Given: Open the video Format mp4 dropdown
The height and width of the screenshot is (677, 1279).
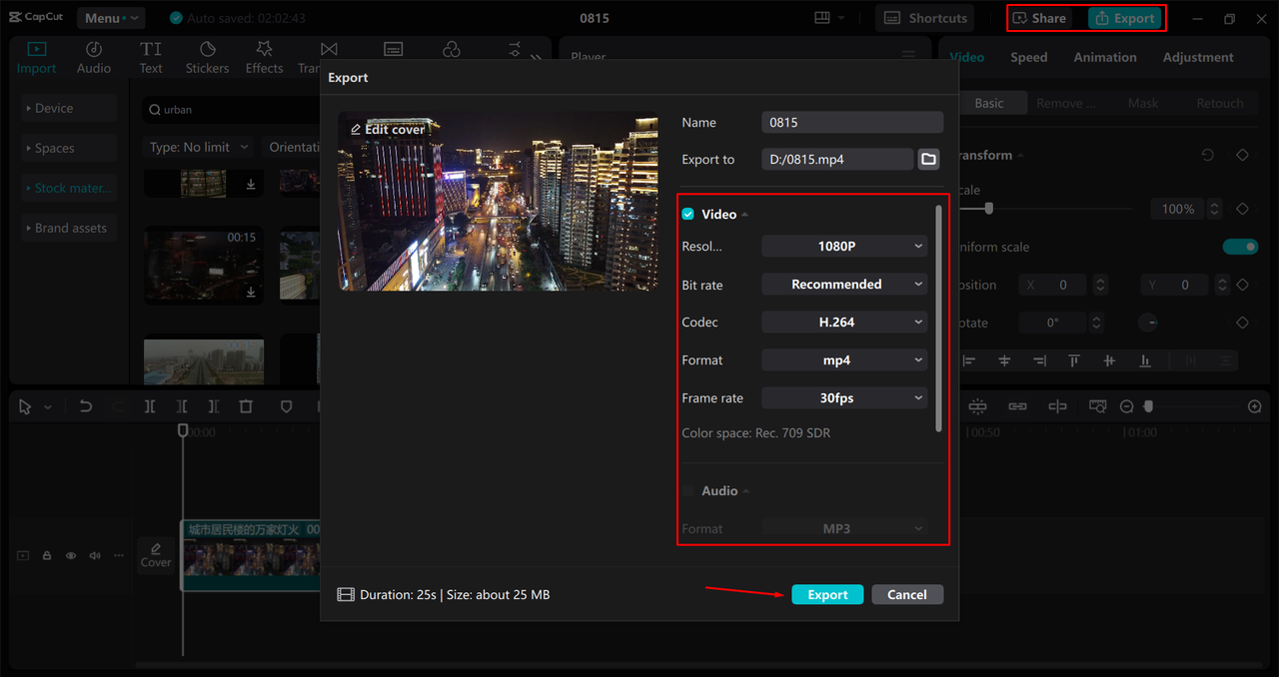Looking at the screenshot, I should (844, 360).
